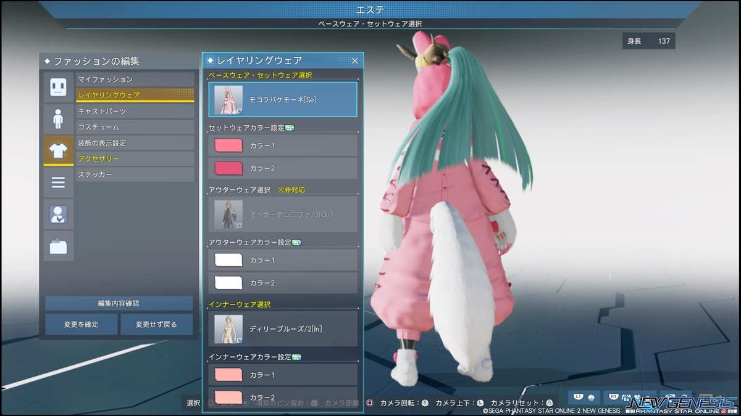Screen dimensions: 741x416
Task: Open ステッカー menu entry
Action: (x=135, y=174)
